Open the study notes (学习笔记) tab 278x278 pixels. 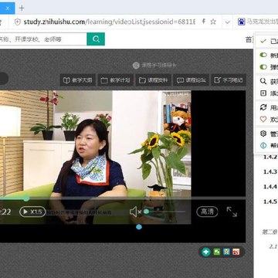point(229,80)
